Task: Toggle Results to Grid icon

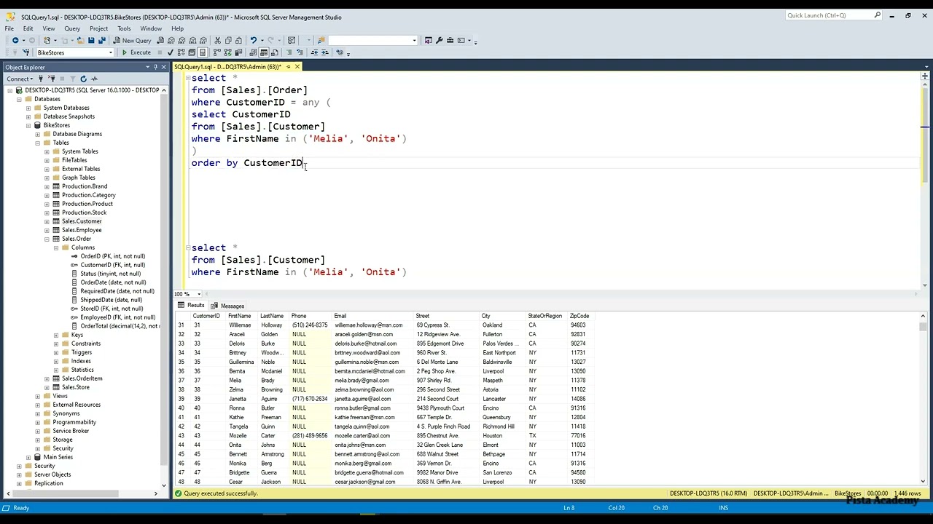Action: (x=265, y=52)
